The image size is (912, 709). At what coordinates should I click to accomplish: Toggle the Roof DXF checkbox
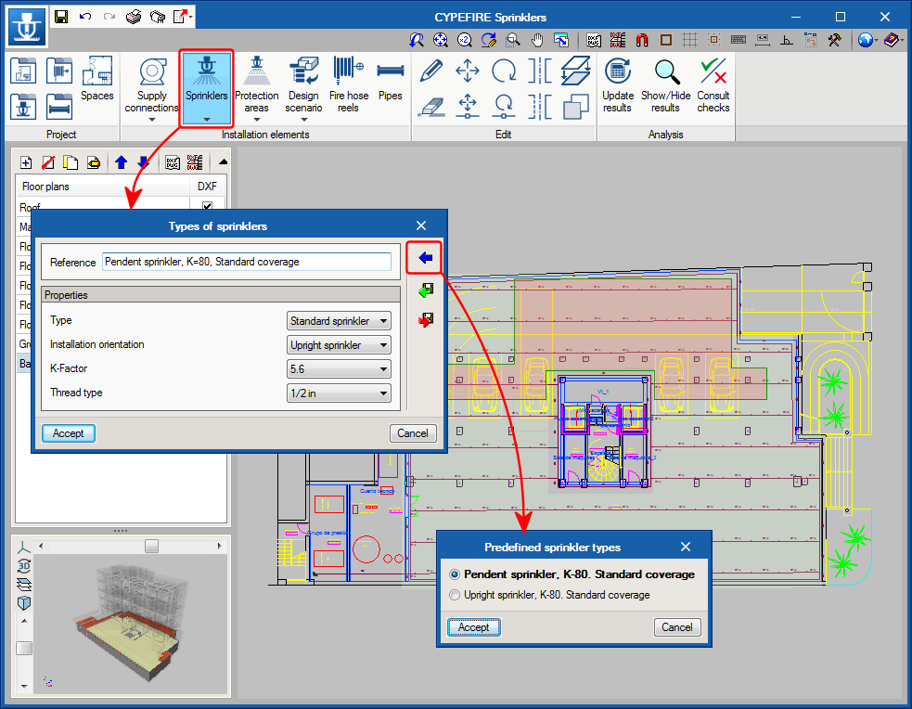pos(207,206)
